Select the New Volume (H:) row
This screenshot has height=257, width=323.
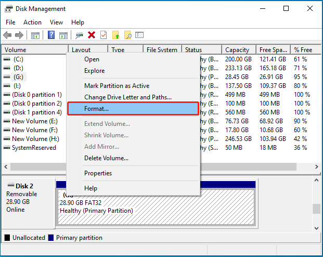[35, 139]
